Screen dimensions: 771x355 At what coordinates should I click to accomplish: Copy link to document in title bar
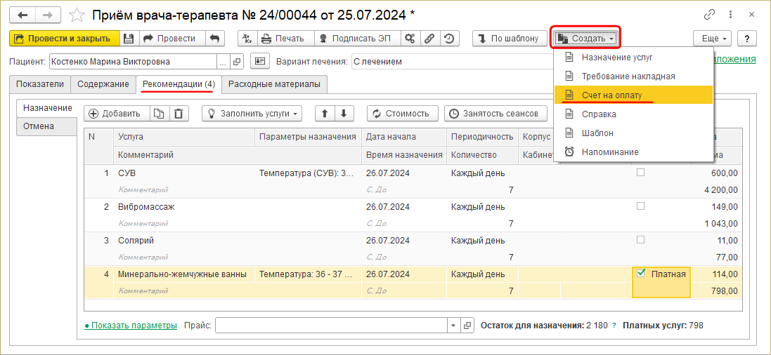709,15
